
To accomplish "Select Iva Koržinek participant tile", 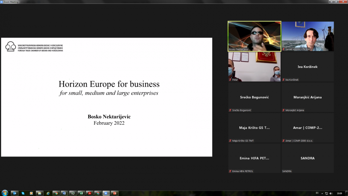I will click(x=308, y=67).
